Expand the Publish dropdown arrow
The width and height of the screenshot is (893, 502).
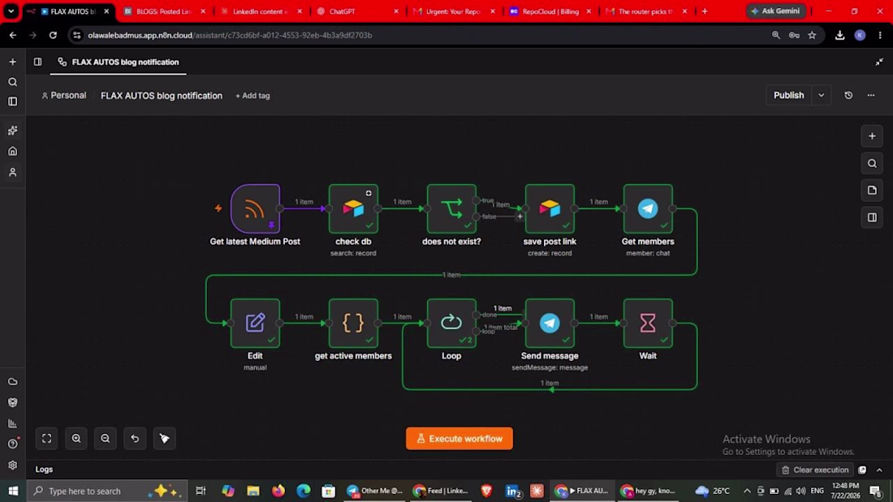click(822, 96)
